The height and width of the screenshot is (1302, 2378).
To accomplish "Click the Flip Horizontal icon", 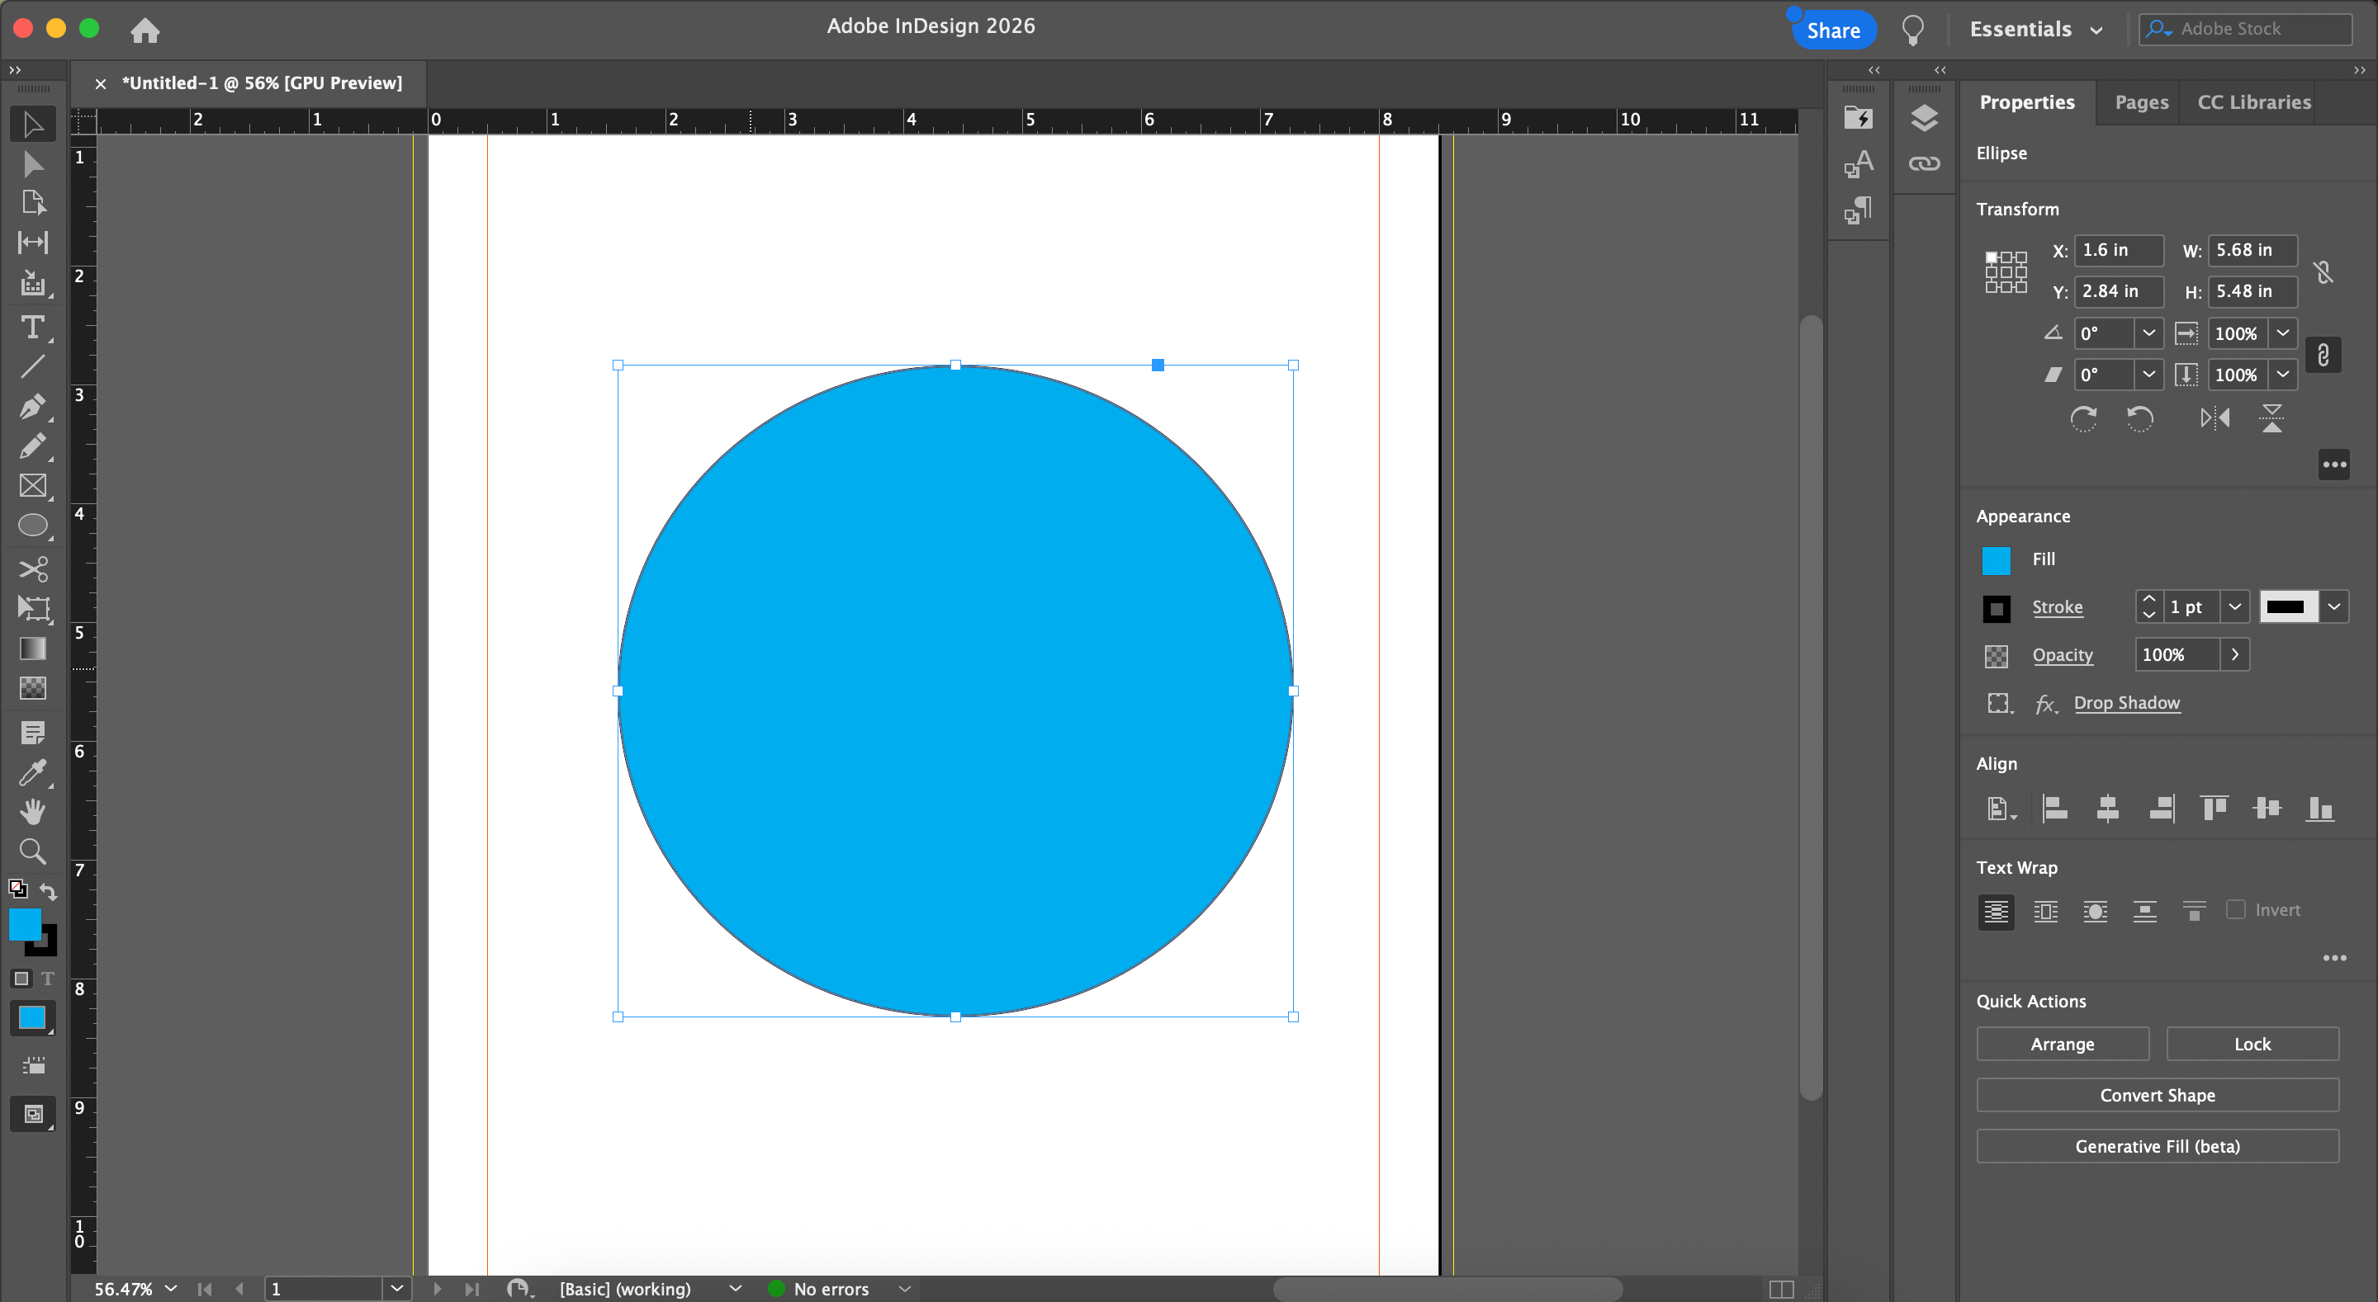I will 2215,419.
